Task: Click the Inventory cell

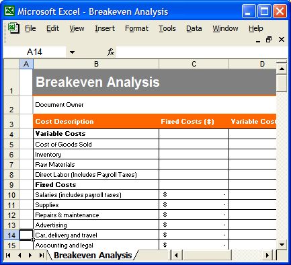Action: tap(96, 154)
